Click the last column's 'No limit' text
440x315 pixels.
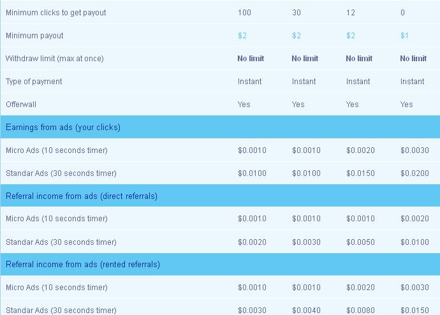413,58
